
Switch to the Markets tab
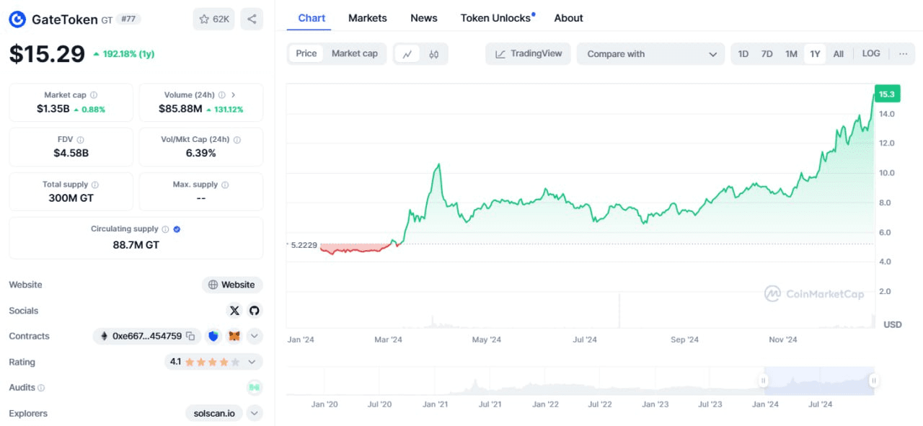367,18
